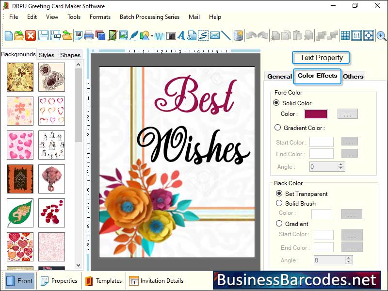Select the Add Image tool
This screenshot has width=388, height=291.
[123, 35]
